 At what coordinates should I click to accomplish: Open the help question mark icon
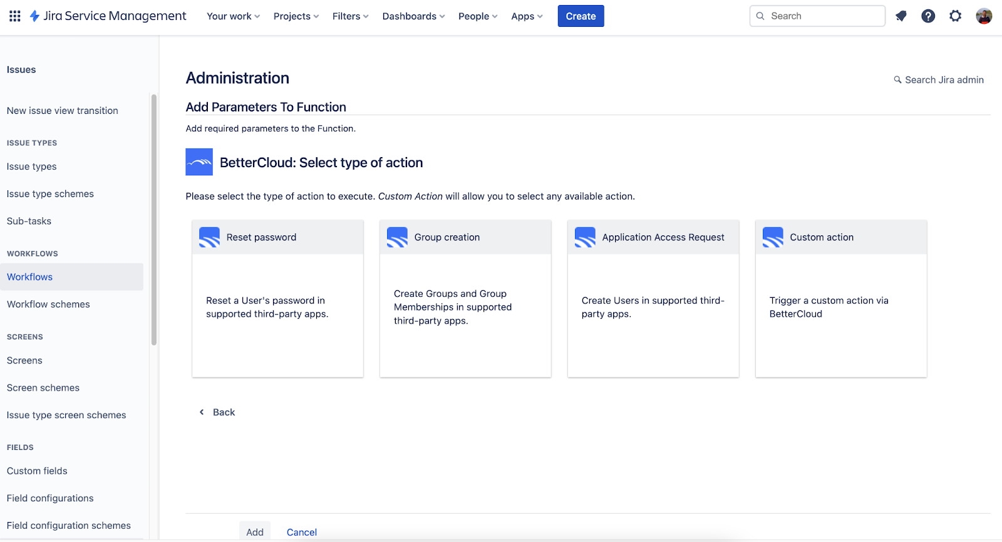tap(928, 16)
